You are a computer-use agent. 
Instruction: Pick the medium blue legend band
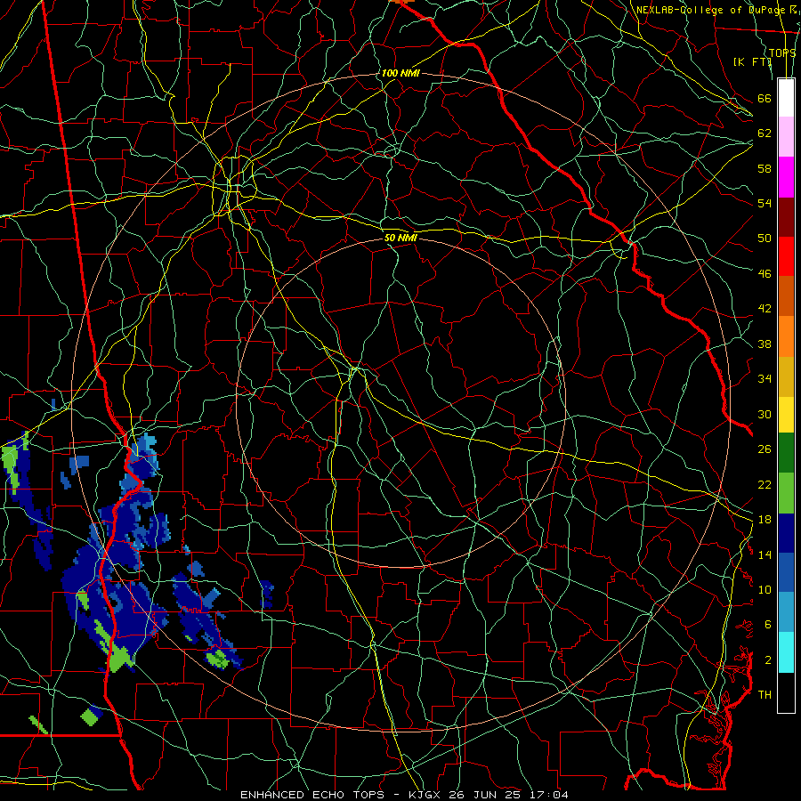click(786, 572)
